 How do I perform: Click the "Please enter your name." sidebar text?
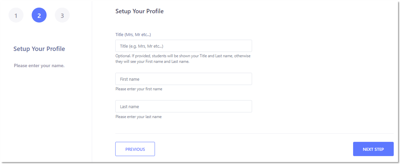(x=39, y=66)
